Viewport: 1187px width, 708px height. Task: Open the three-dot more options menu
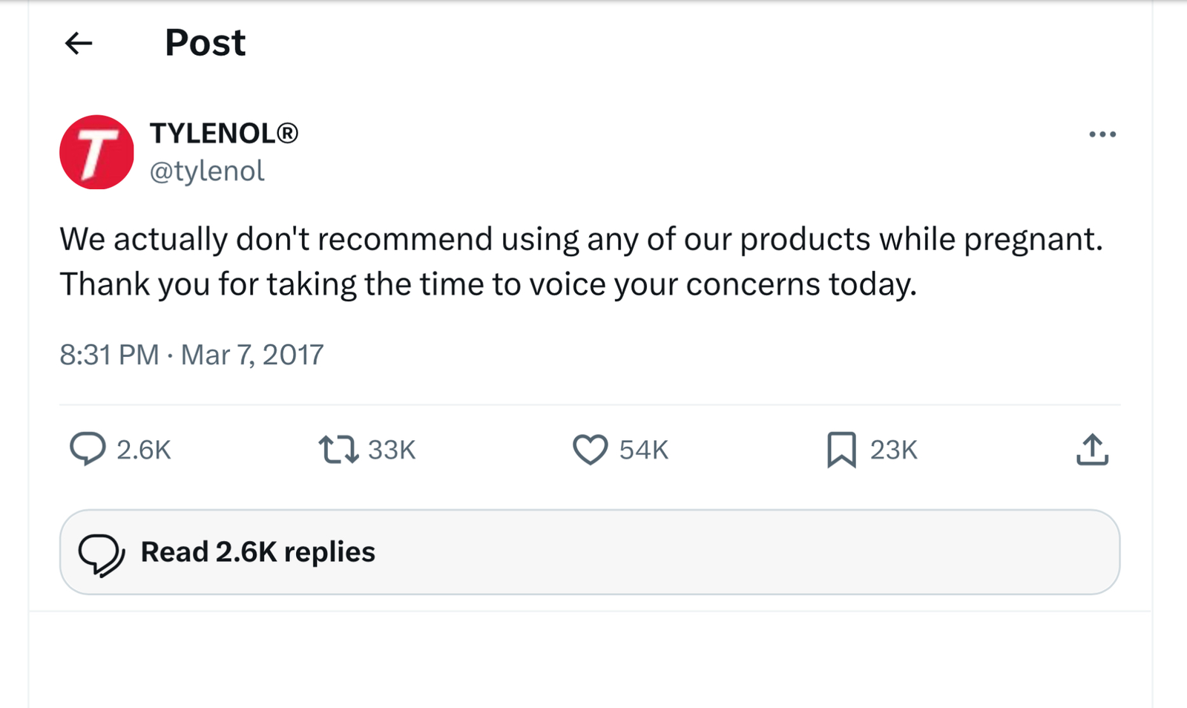tap(1102, 134)
